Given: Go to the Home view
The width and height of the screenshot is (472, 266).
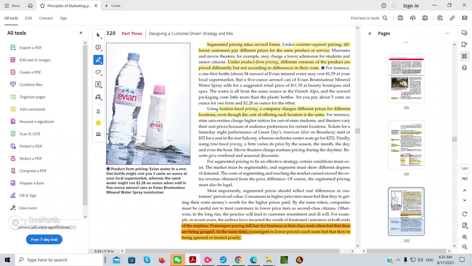Looking at the screenshot, I should coord(30,6).
